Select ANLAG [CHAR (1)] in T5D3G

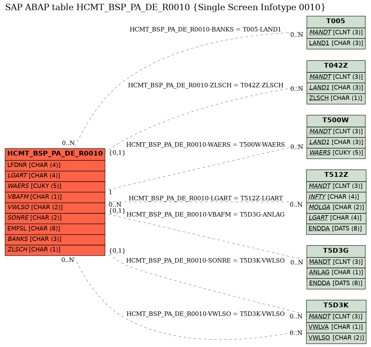(x=336, y=273)
